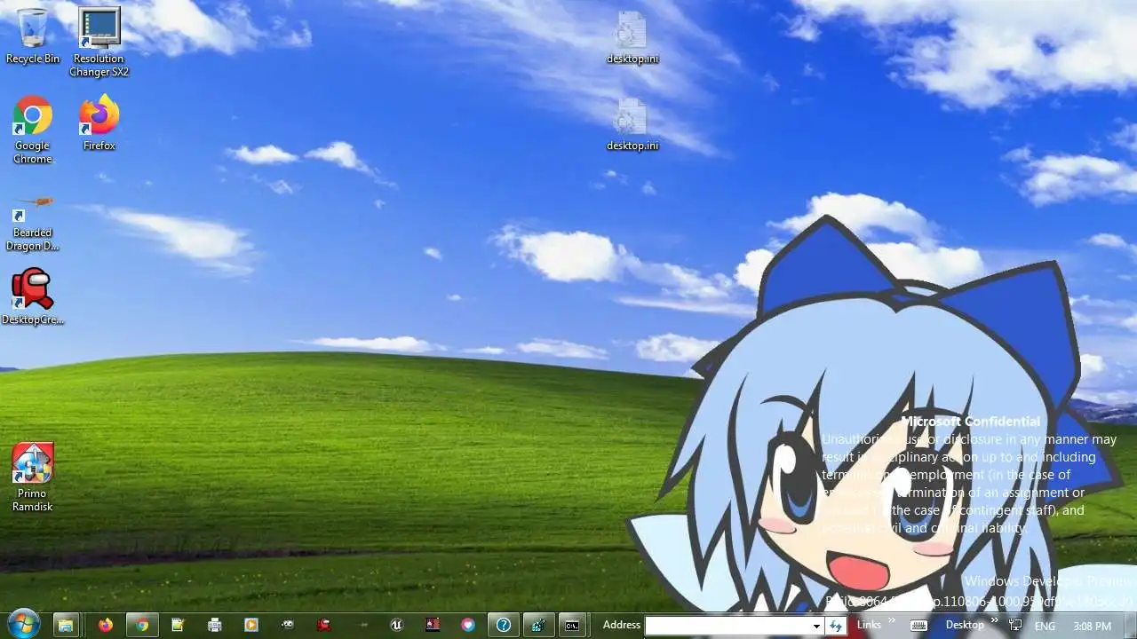
Task: Select the Resolution Changer SX2 shortcut
Action: point(99,42)
